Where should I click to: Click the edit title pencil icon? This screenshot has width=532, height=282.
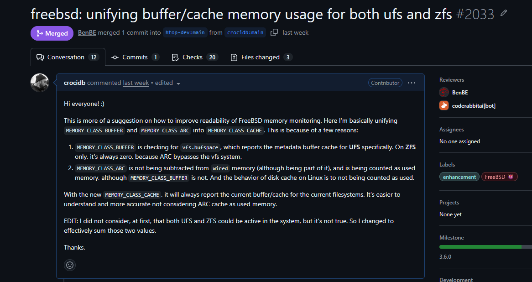click(x=504, y=13)
